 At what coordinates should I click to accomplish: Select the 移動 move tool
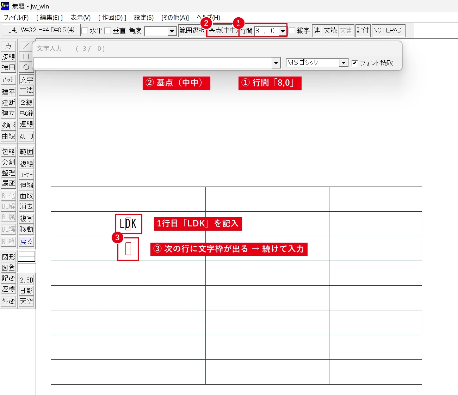point(26,229)
